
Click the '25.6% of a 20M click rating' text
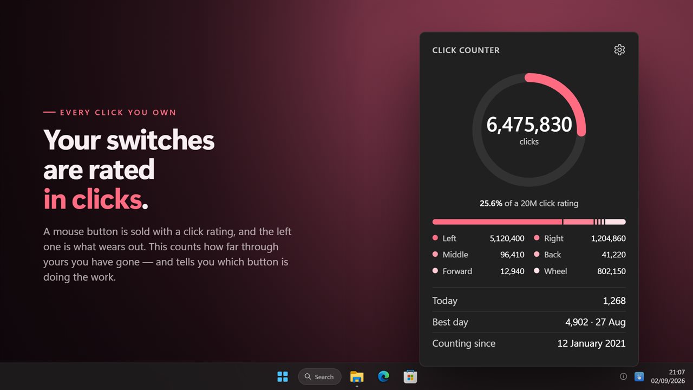(x=529, y=204)
